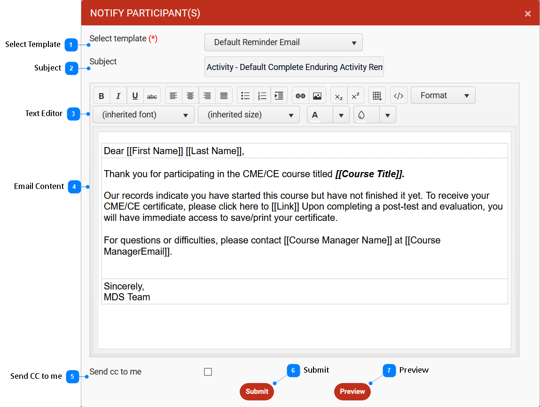Click the Preview button
540x407 pixels.
(352, 391)
